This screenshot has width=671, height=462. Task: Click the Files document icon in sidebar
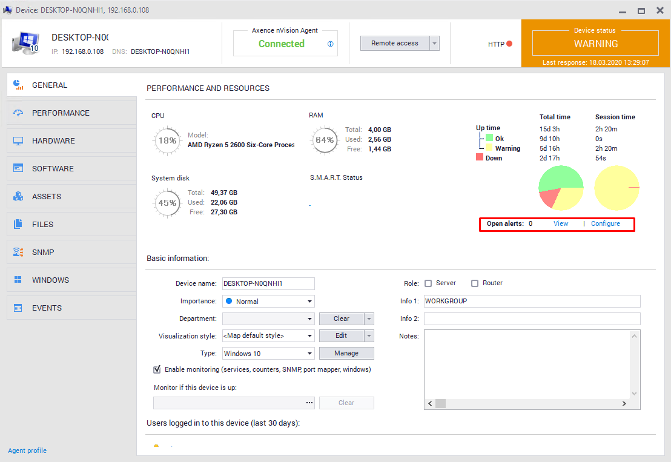(x=18, y=225)
